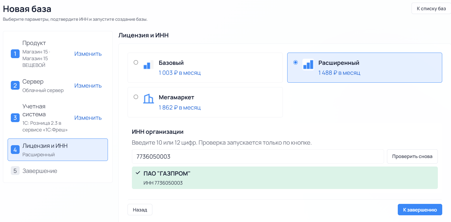The width and height of the screenshot is (451, 222).
Task: Click the 1С: Розница 2.3 description text
Action: tap(45, 126)
